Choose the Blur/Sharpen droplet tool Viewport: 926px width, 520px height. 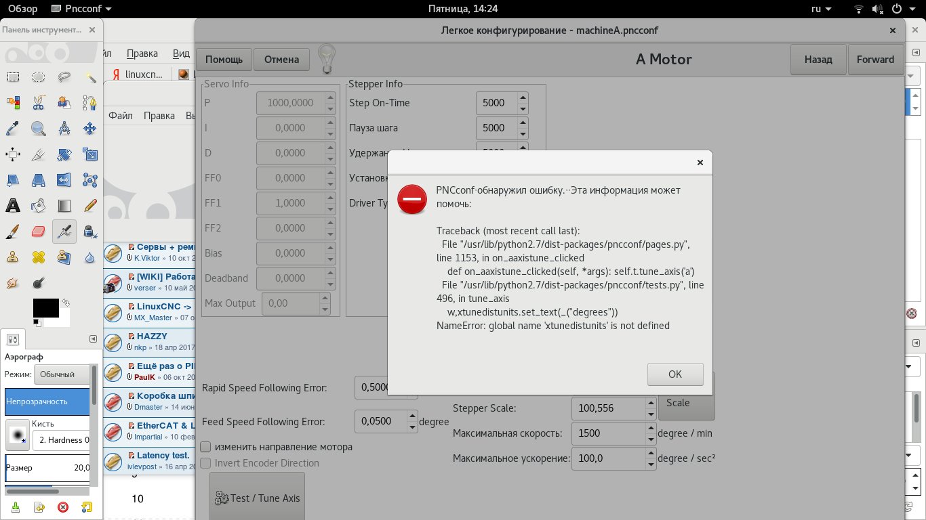[90, 257]
